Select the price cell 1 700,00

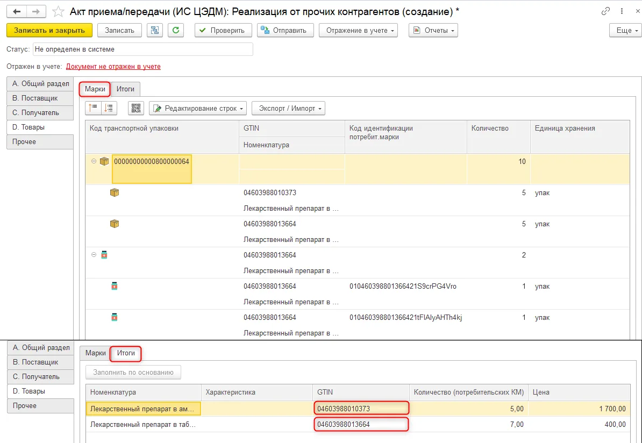(579, 409)
